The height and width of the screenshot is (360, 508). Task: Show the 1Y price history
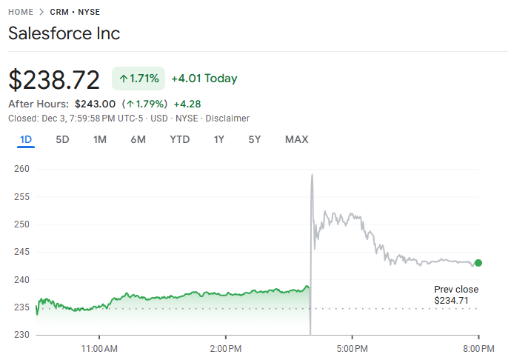[x=219, y=139]
